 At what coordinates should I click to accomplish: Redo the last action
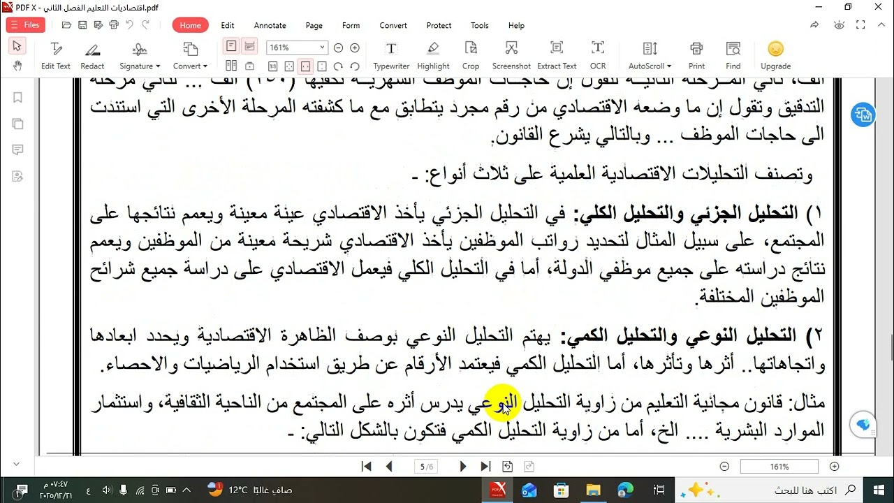[x=145, y=25]
